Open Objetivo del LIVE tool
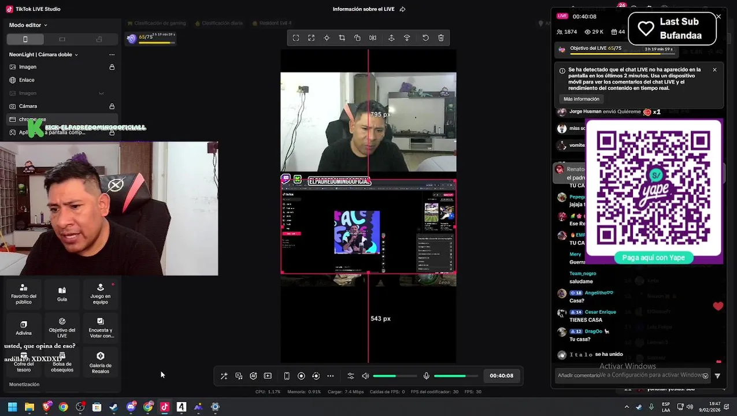Viewport: 737px width, 416px height. [62, 328]
